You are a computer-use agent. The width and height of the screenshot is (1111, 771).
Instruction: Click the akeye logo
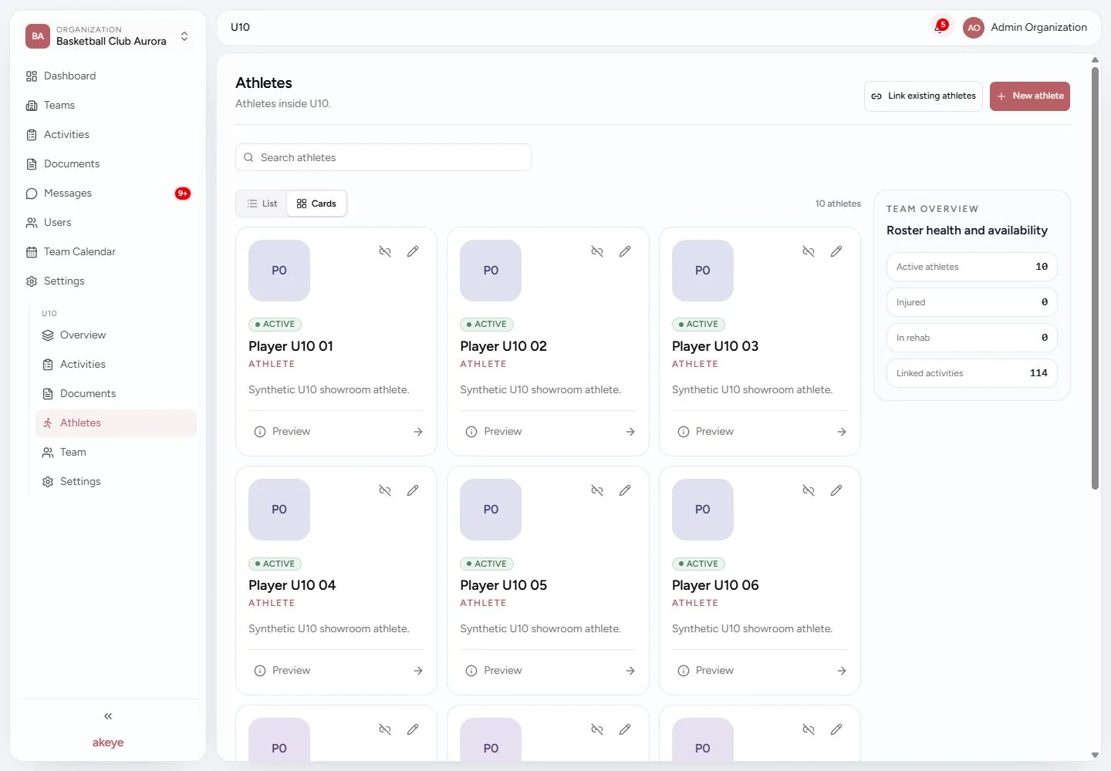click(108, 742)
